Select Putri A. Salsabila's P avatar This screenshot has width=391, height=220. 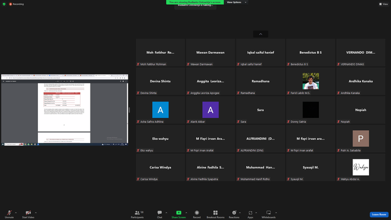pos(360,139)
